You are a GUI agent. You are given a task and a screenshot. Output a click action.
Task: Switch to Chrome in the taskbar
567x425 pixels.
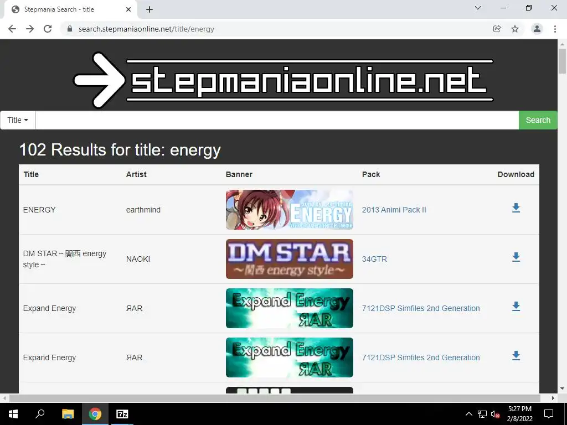pyautogui.click(x=95, y=414)
